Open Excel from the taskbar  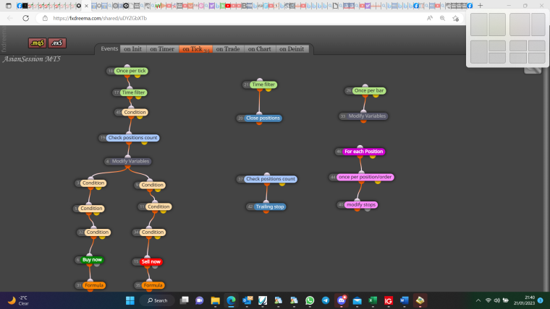[x=373, y=300]
